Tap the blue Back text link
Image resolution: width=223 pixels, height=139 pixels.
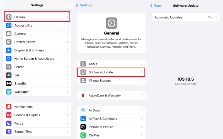(158, 6)
